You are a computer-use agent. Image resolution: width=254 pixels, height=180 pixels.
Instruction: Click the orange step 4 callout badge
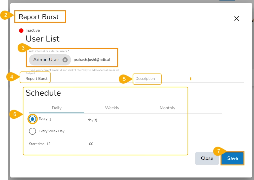coord(12,77)
